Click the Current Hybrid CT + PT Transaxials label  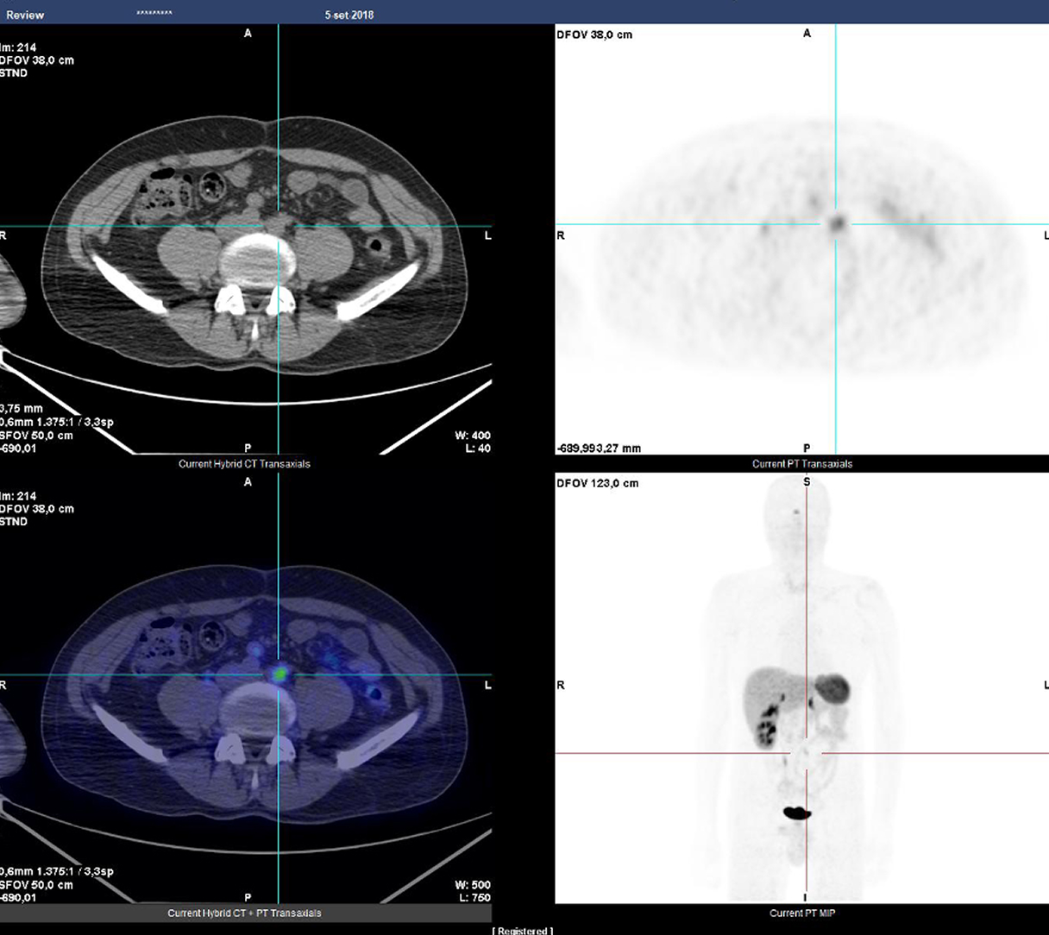pos(245,912)
